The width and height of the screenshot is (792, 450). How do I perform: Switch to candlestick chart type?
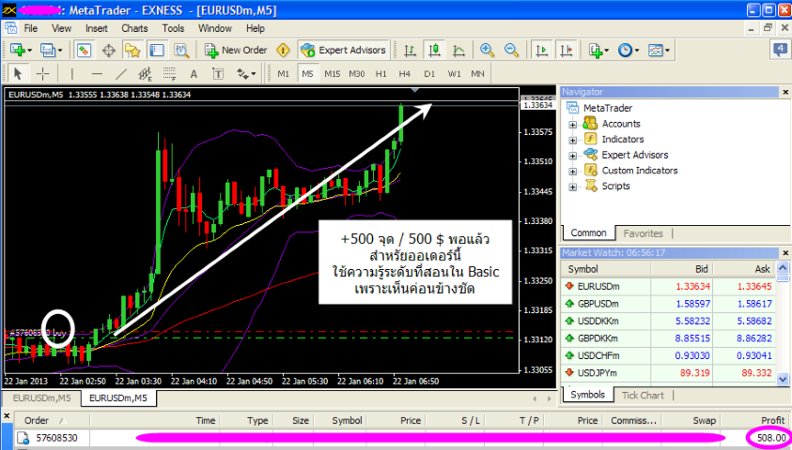(x=434, y=50)
